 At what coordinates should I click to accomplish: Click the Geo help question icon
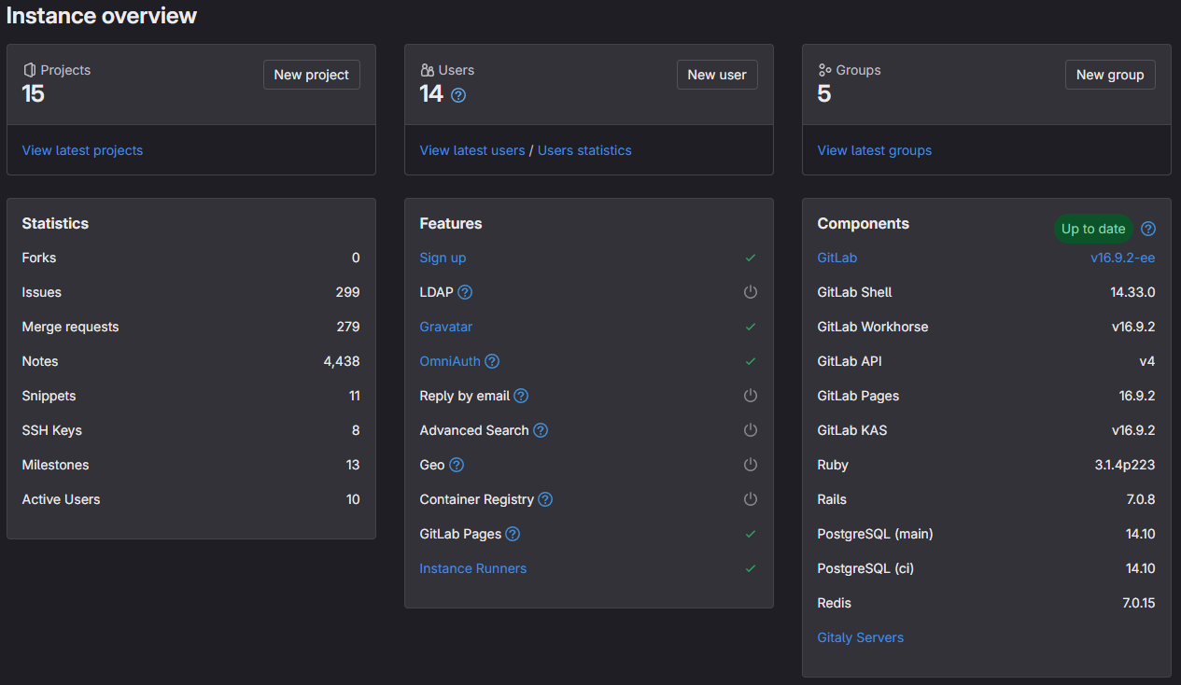[x=457, y=465]
